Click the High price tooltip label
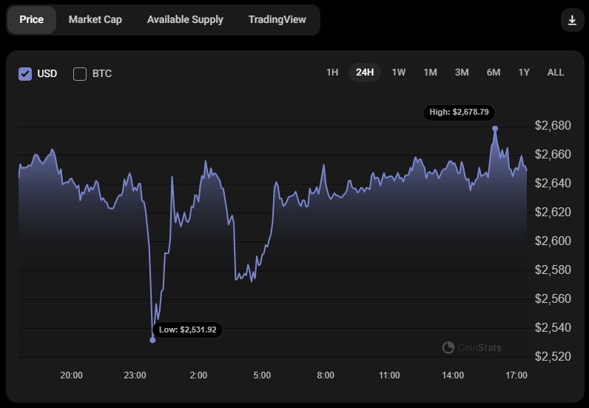 [x=459, y=112]
